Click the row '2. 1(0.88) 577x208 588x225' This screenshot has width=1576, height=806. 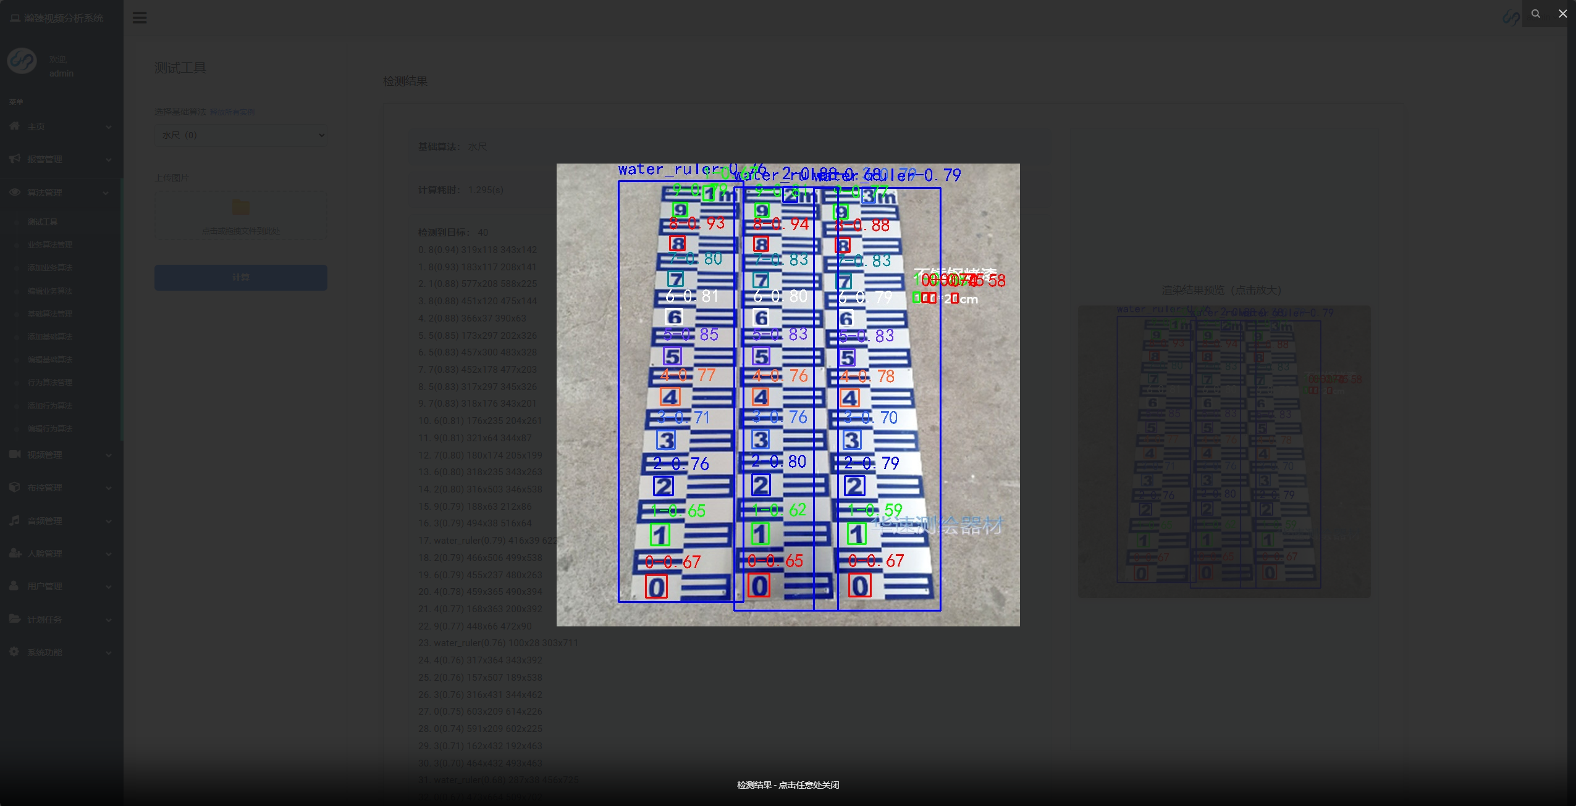pos(478,284)
